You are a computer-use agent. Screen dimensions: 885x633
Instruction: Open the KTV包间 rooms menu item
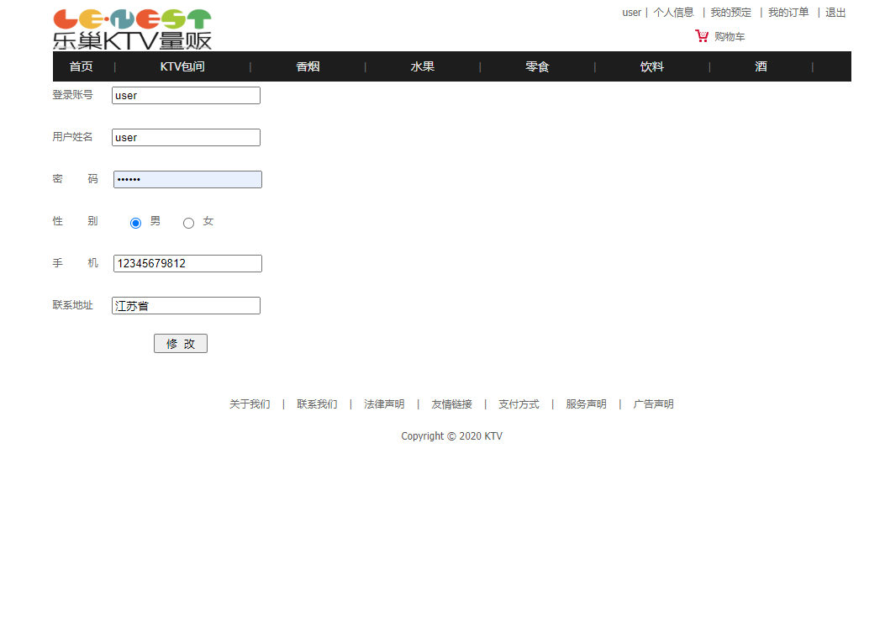pyautogui.click(x=182, y=66)
